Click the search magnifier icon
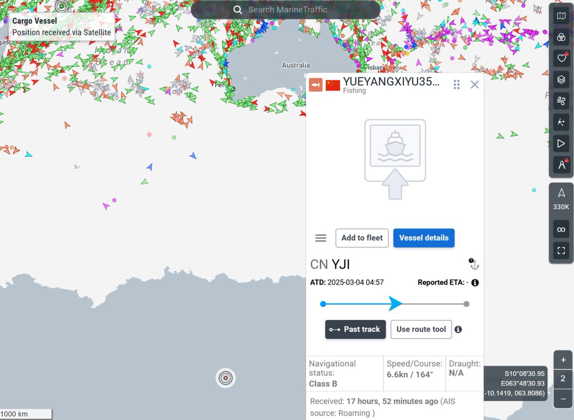The width and height of the screenshot is (574, 420). tap(238, 10)
